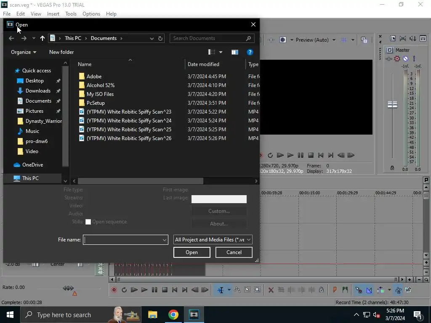The image size is (431, 323).
Task: Click Stop in the video preview transport
Action: coord(311,155)
